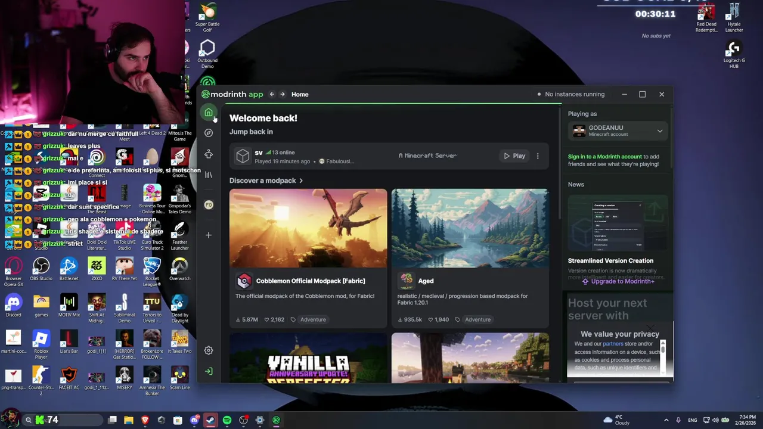Viewport: 763px width, 429px height.
Task: Open Aged modpack lake thumbnail
Action: pyautogui.click(x=470, y=228)
